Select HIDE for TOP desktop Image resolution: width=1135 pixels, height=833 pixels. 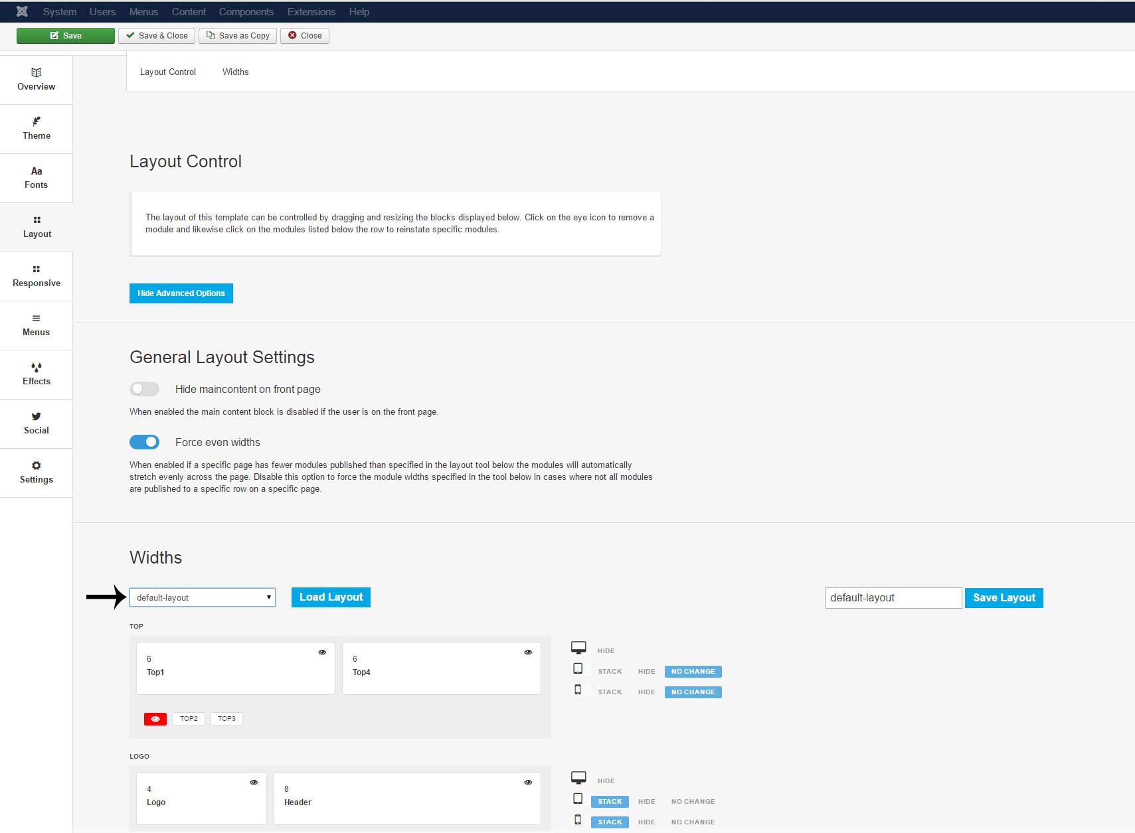606,651
